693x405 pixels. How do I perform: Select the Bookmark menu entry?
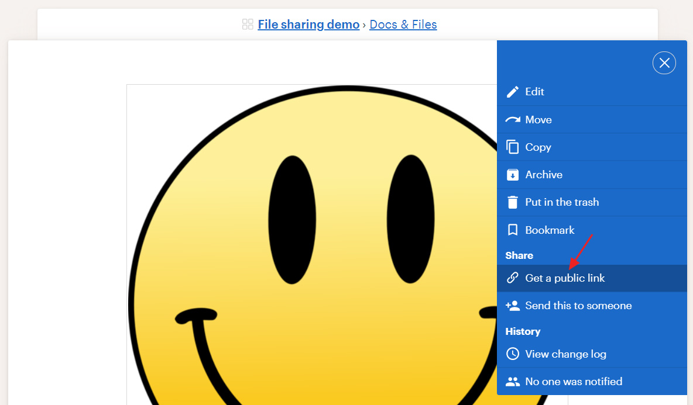(592, 230)
